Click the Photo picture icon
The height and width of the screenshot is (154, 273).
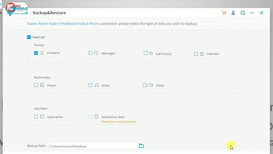(x=42, y=85)
